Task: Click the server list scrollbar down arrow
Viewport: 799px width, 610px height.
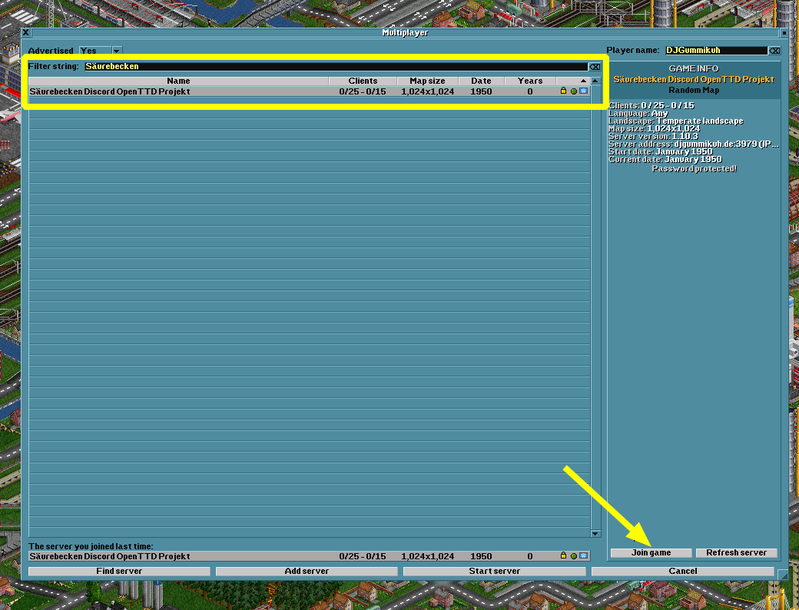Action: [595, 534]
